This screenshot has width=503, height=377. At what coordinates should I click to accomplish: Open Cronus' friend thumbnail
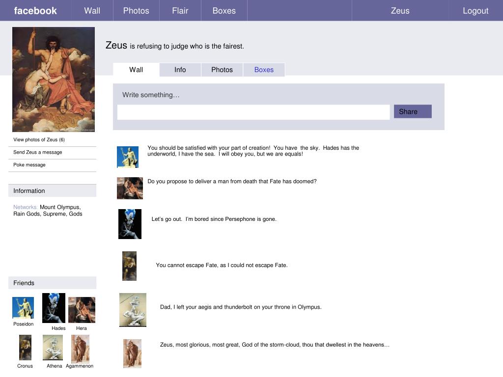click(26, 348)
